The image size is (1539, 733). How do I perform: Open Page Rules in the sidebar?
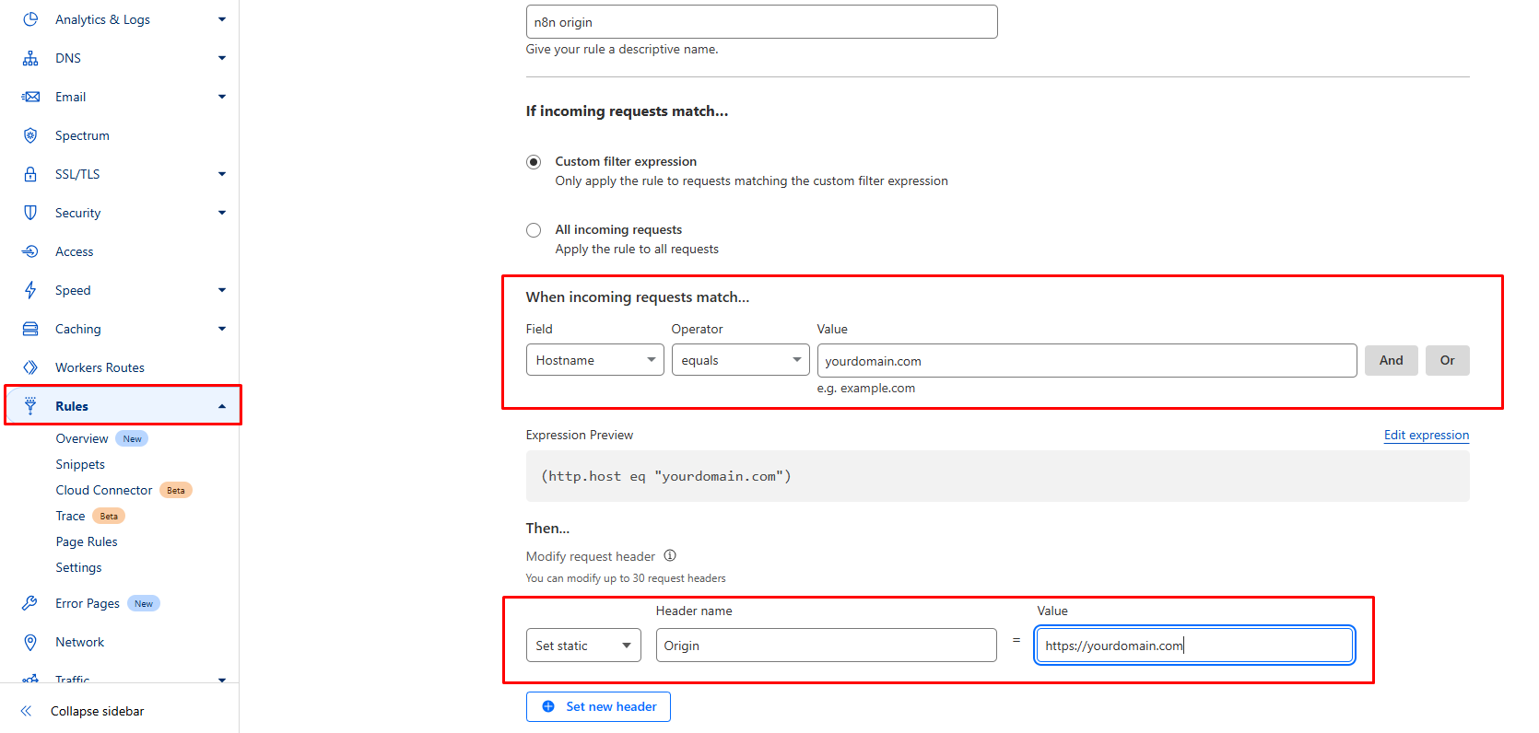tap(87, 541)
